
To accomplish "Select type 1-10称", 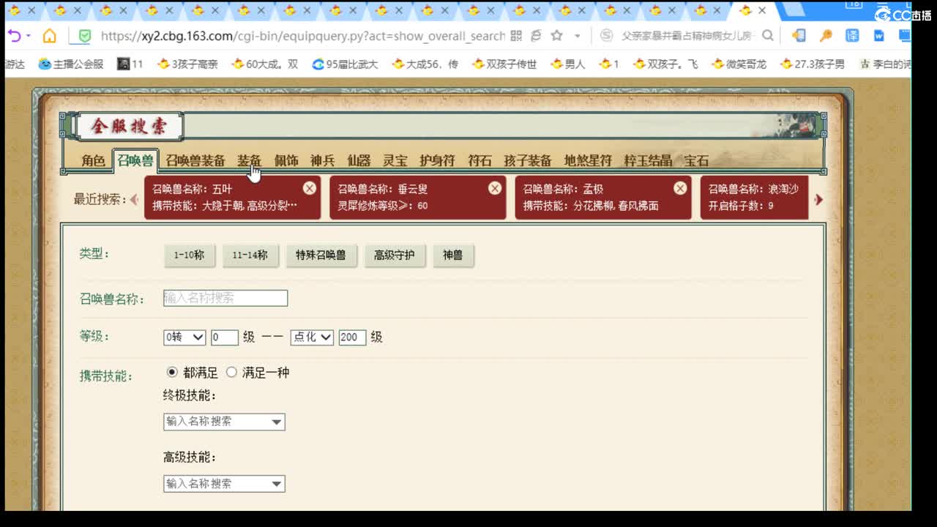I will click(189, 255).
